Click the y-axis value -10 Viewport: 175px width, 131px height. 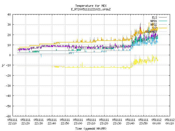[8, 65]
